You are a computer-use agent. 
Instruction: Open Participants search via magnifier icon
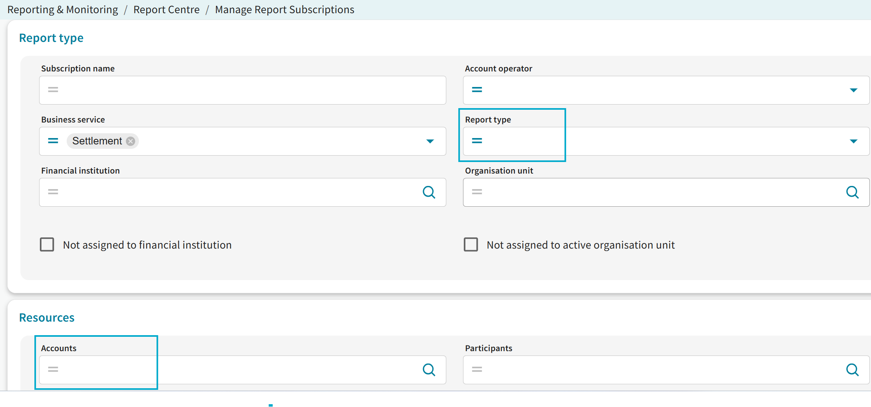click(x=853, y=370)
